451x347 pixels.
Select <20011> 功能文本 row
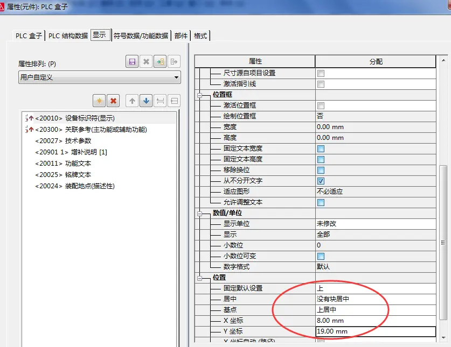coord(100,164)
